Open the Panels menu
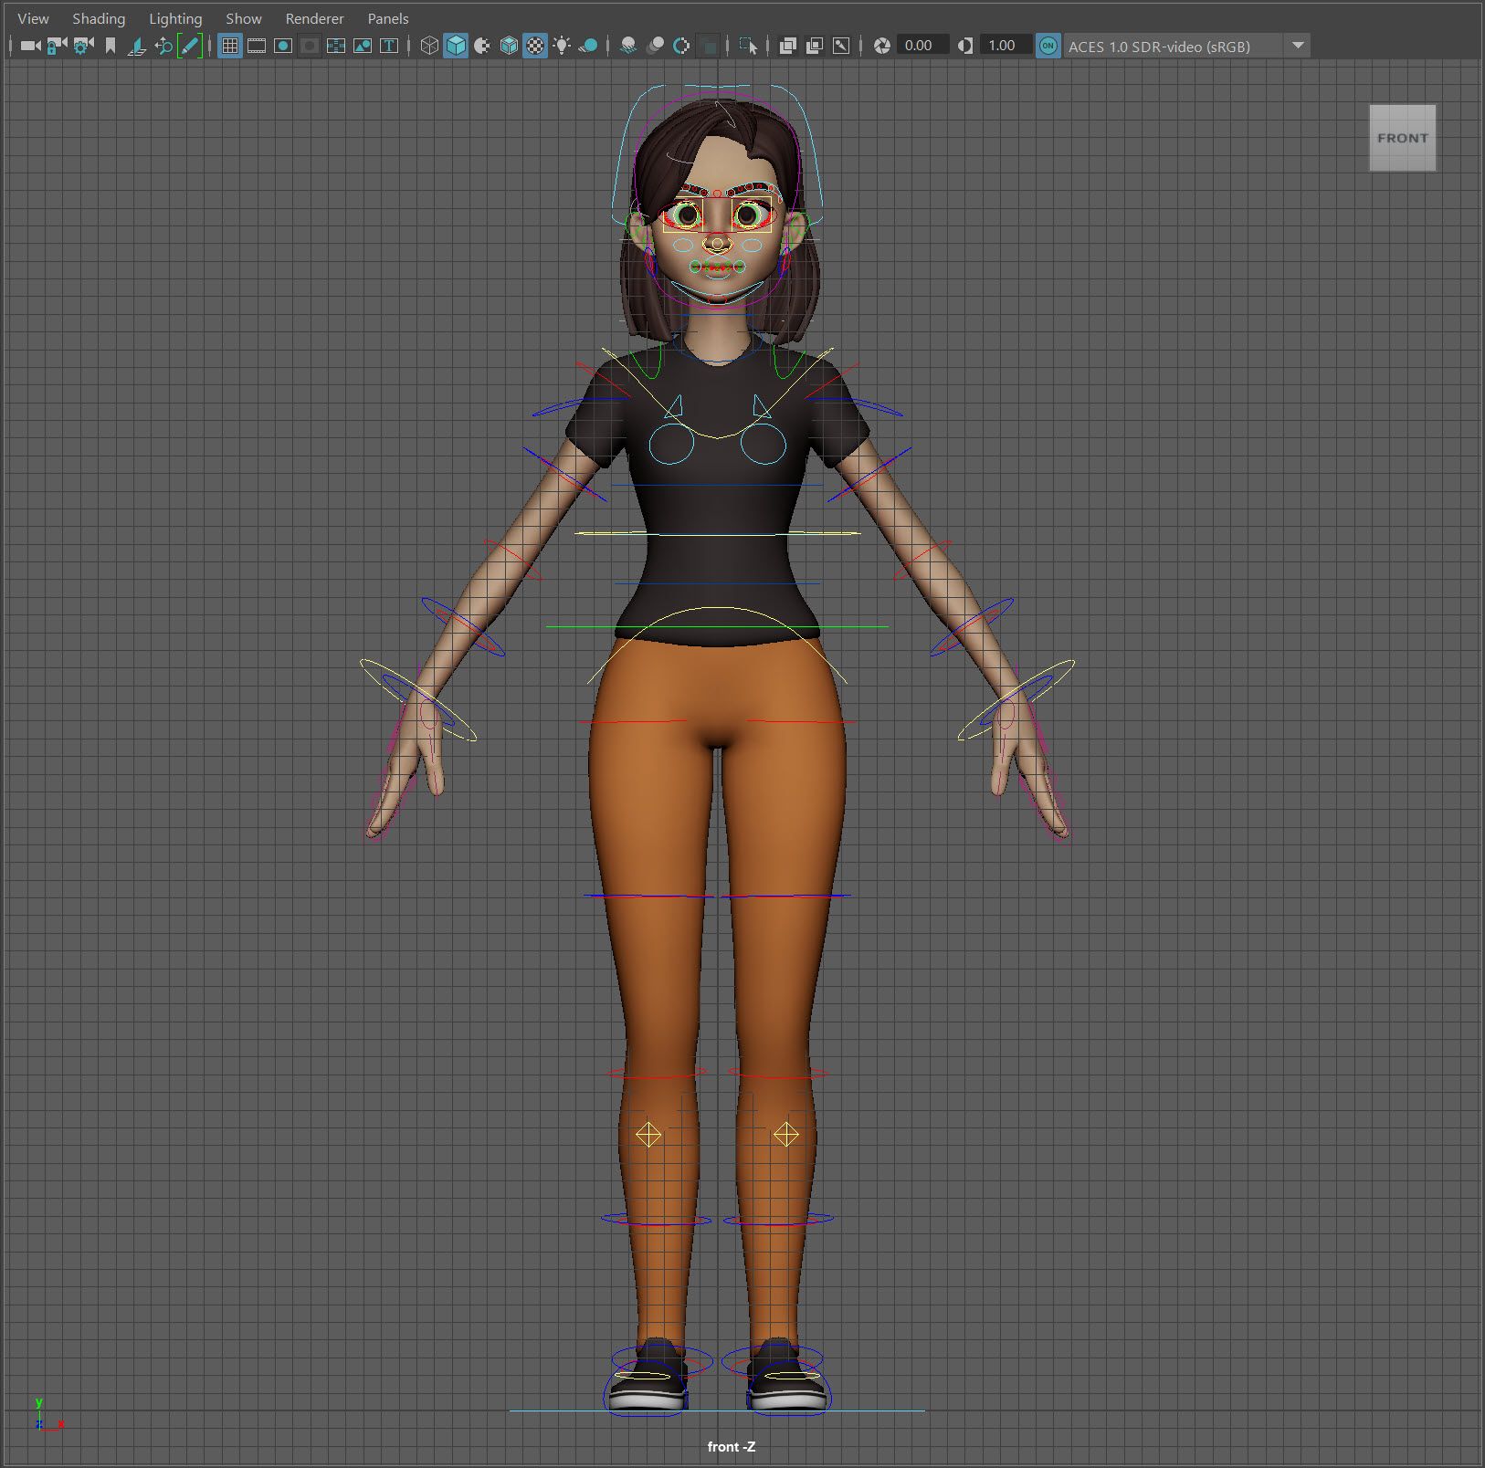Viewport: 1485px width, 1468px height. point(387,18)
